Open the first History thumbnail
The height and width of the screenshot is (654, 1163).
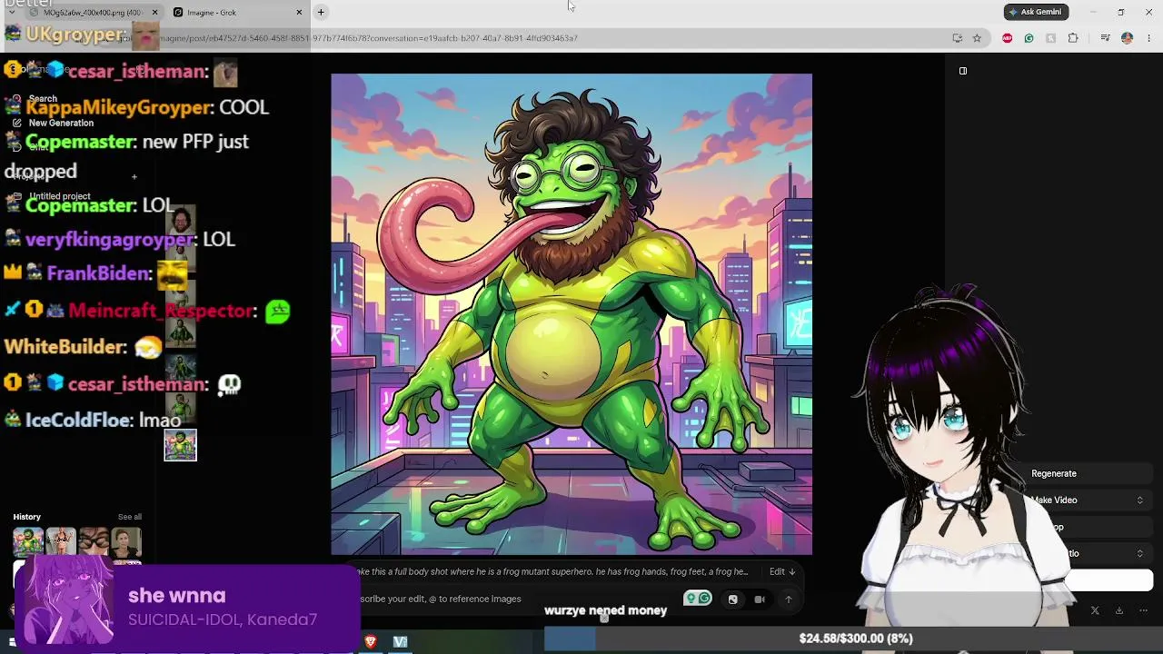click(28, 542)
